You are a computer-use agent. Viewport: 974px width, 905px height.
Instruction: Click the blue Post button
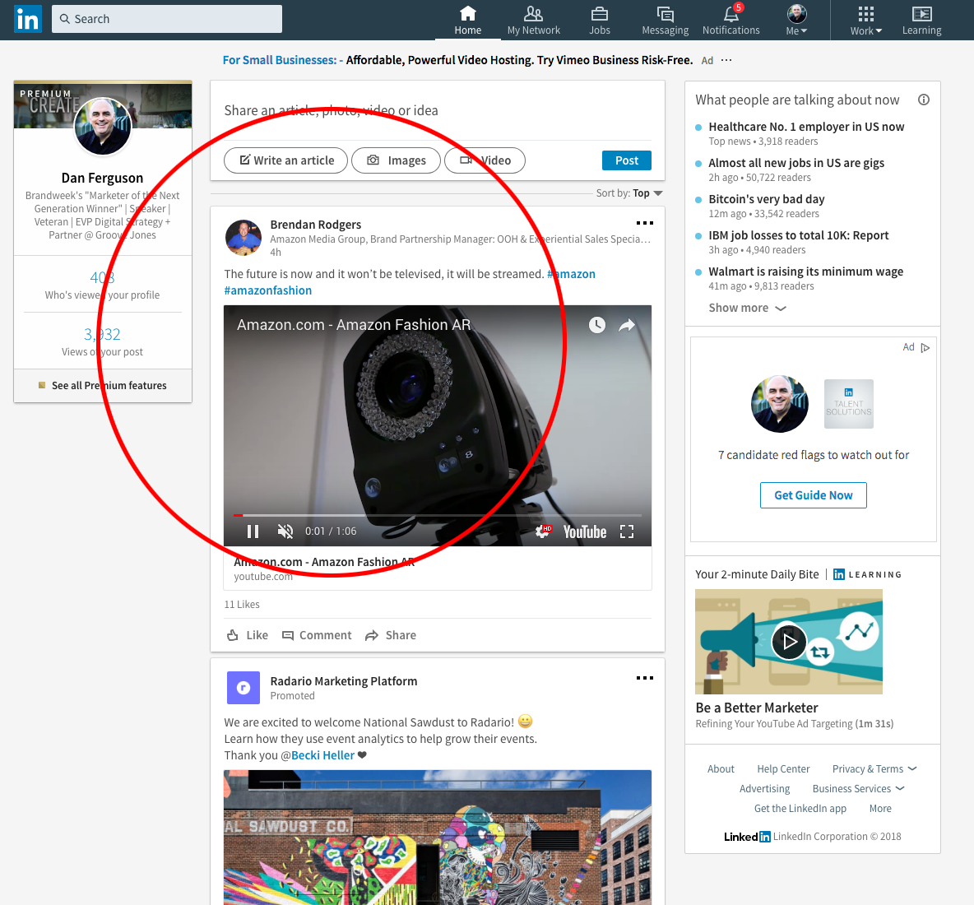tap(626, 160)
